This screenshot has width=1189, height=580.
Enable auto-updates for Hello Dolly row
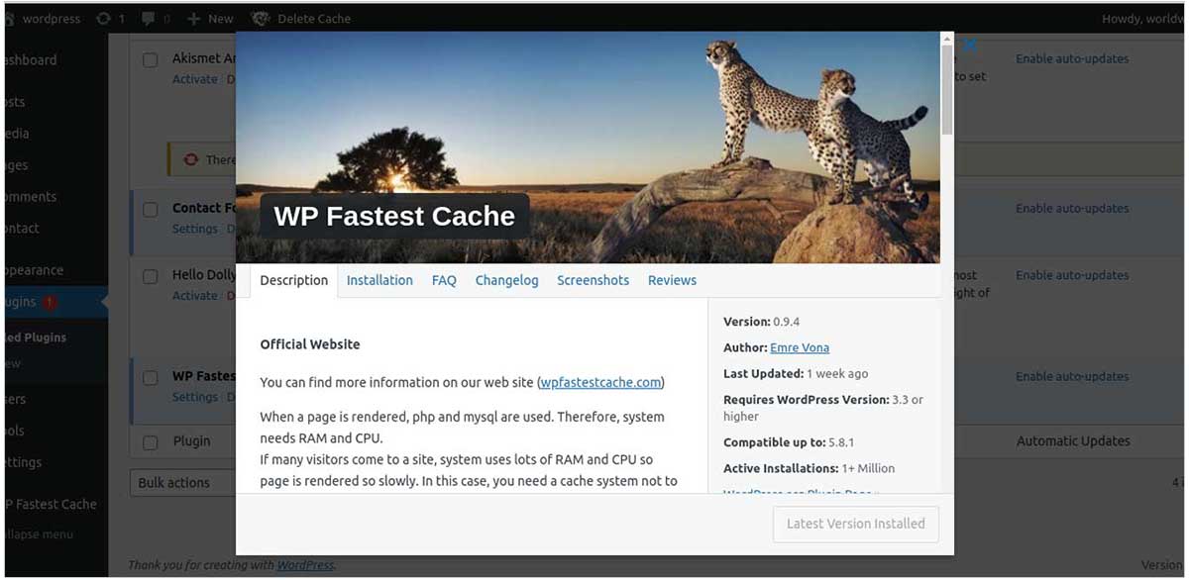[1072, 275]
